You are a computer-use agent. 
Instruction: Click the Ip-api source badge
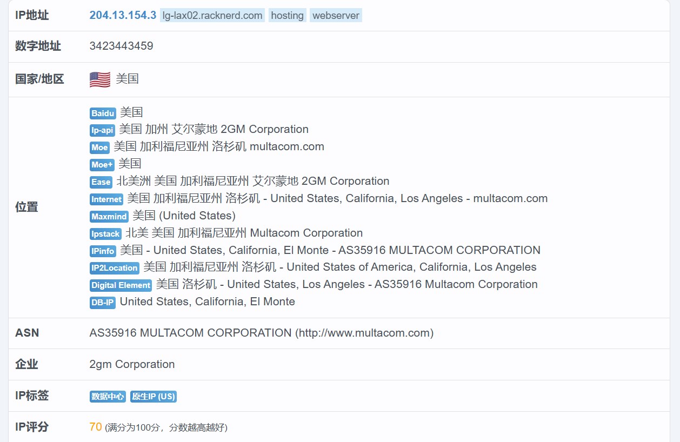pos(102,130)
